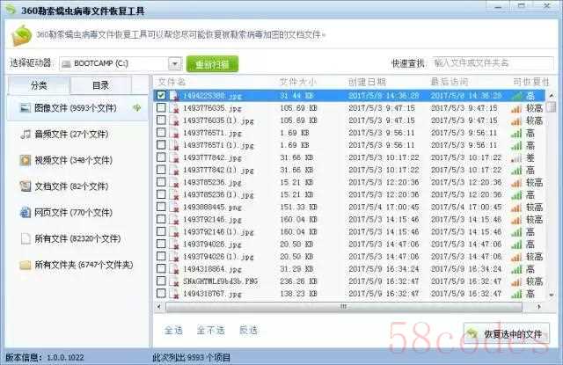
Task: Select the 图像文件 category icon
Action: pyautogui.click(x=26, y=107)
